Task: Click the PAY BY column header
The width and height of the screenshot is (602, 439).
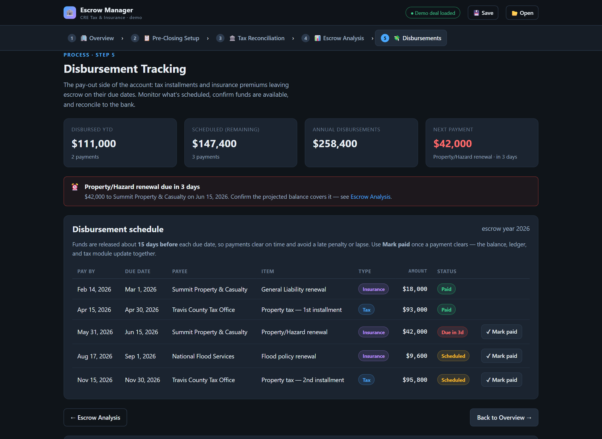Action: (86, 271)
